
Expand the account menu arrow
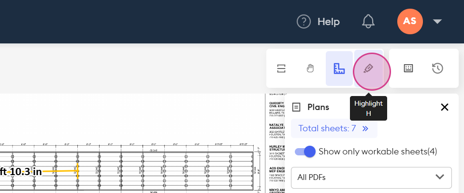(x=437, y=22)
